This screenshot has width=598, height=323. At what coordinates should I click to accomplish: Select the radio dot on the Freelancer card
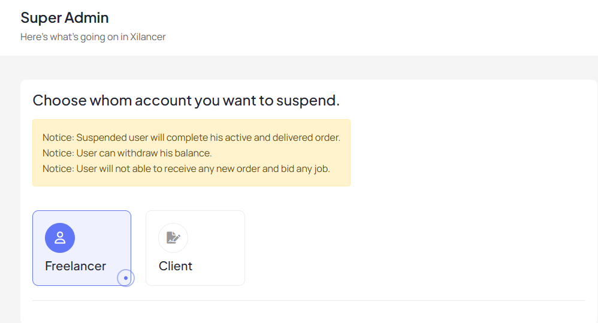[125, 278]
